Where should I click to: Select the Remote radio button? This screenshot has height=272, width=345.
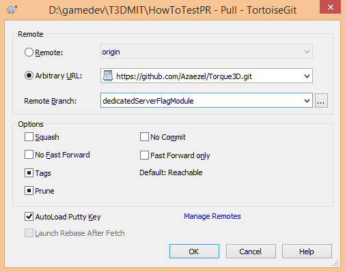pos(29,52)
